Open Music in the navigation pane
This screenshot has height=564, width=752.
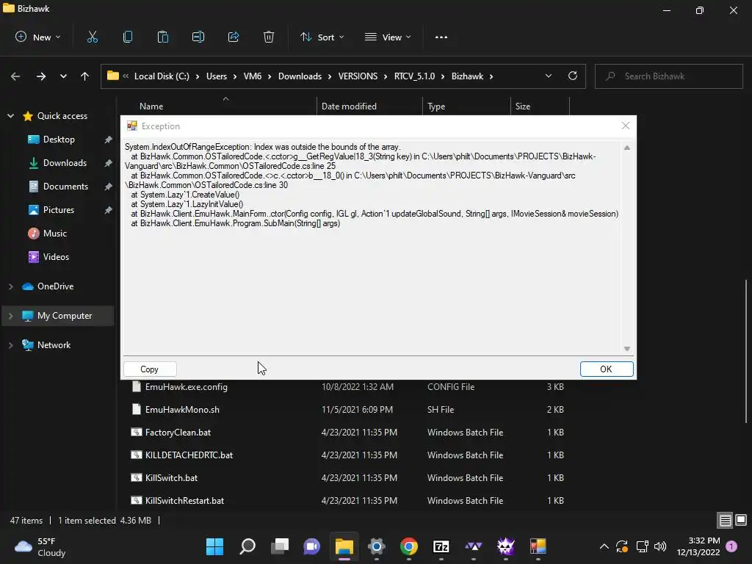[x=54, y=234]
